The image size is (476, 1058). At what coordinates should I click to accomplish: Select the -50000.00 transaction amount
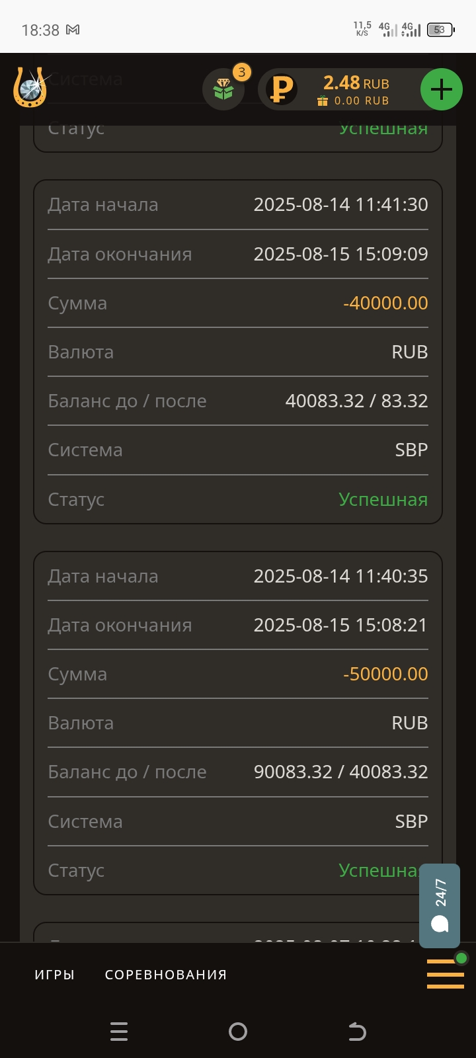[x=385, y=674]
